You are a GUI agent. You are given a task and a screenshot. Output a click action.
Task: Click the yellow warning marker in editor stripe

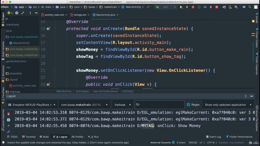pos(253,21)
